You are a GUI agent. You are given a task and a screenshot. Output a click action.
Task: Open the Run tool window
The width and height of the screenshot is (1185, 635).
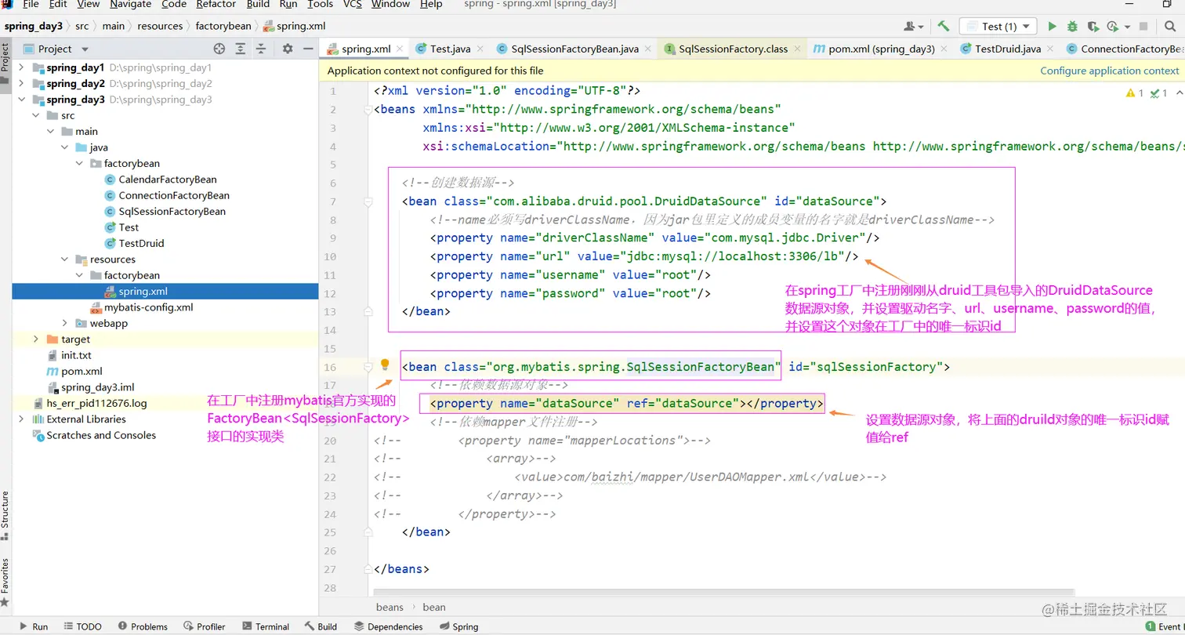(33, 626)
